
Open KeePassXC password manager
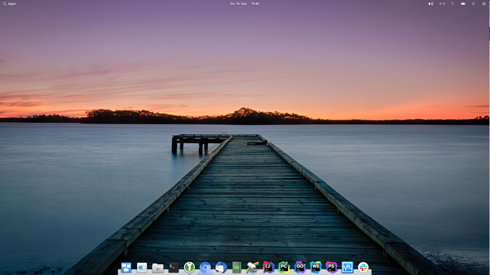click(x=189, y=267)
